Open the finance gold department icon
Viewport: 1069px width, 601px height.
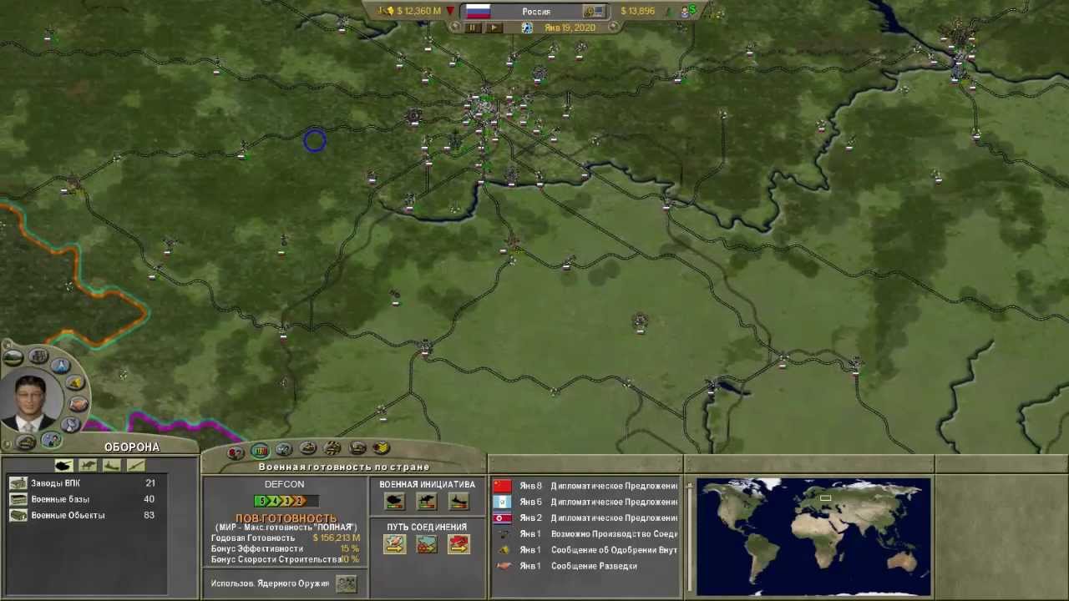point(76,383)
